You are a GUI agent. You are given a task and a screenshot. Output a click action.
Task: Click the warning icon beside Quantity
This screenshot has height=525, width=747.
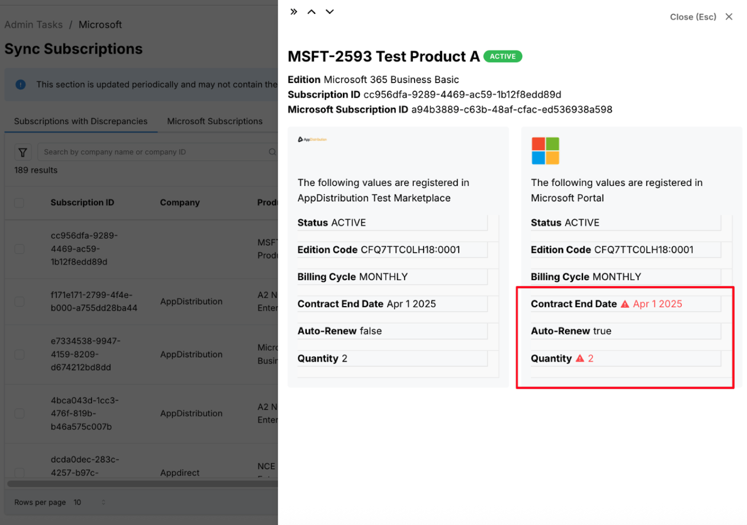click(580, 358)
